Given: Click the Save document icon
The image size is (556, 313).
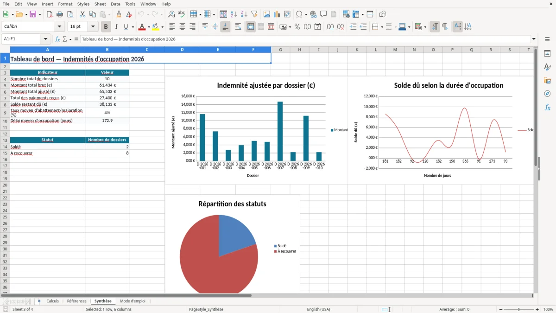Looking at the screenshot, I should pos(33,14).
